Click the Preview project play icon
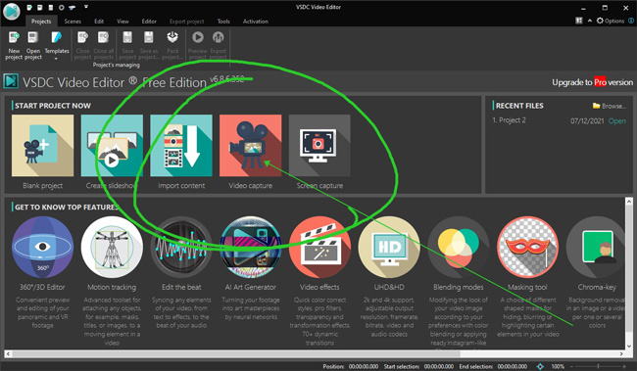The width and height of the screenshot is (637, 371). [198, 37]
